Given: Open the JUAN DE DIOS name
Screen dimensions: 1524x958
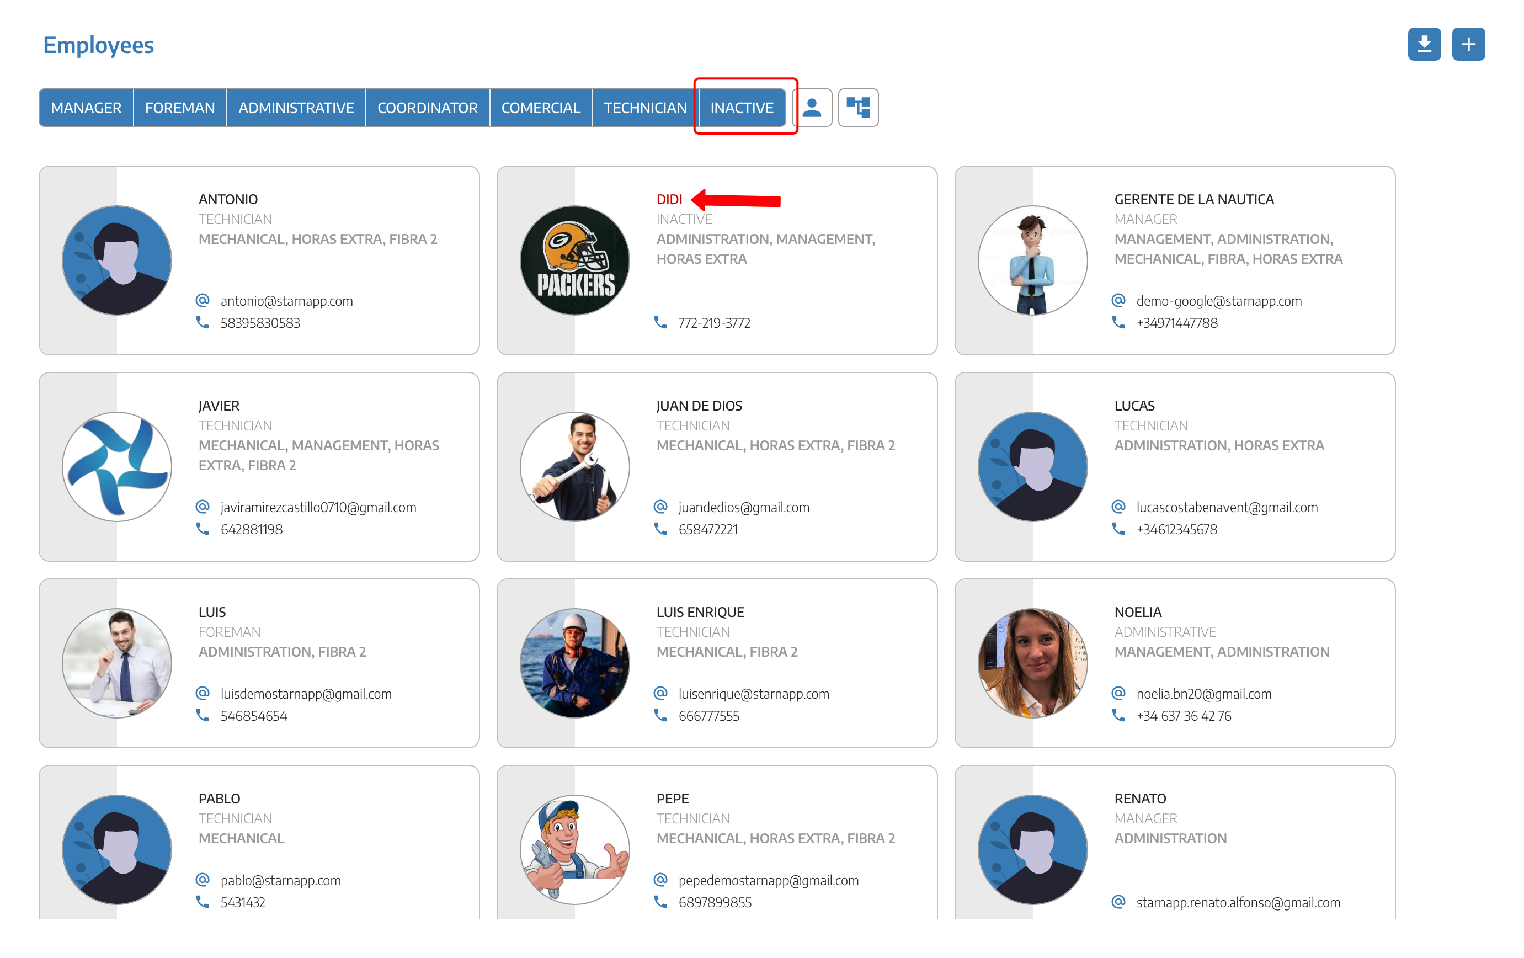Looking at the screenshot, I should pyautogui.click(x=699, y=406).
